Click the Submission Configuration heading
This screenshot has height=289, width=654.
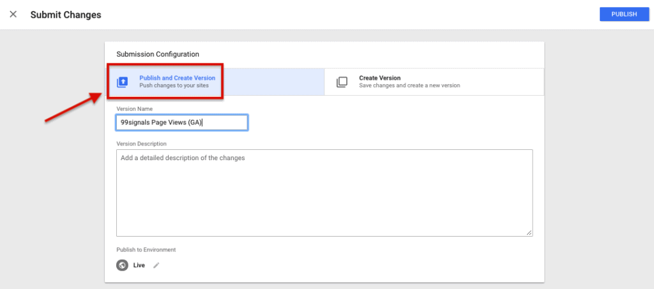click(158, 54)
